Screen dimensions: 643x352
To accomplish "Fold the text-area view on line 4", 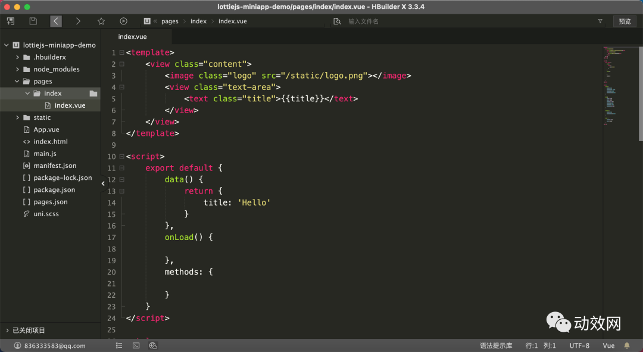I will pos(122,87).
